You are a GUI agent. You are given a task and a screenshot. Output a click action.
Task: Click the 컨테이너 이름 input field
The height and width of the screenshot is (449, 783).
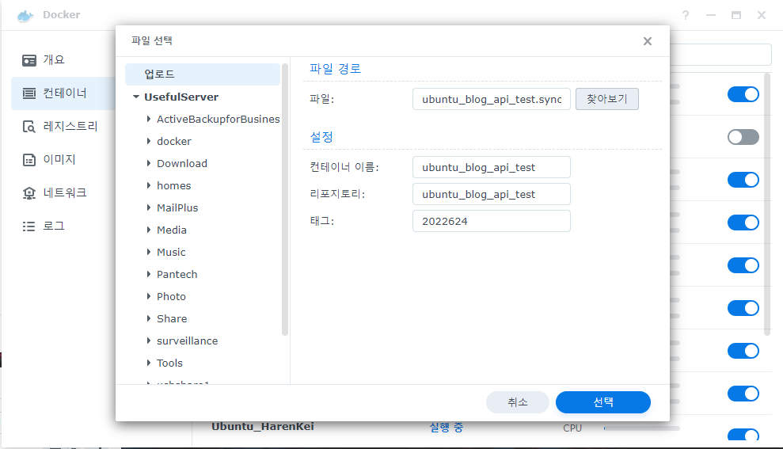[x=492, y=167]
